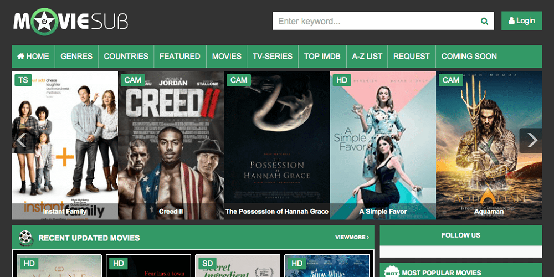Click the search magnifier icon
This screenshot has width=554, height=277.
tap(484, 21)
